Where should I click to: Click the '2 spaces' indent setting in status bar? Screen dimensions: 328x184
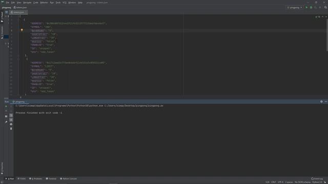[x=289, y=182]
